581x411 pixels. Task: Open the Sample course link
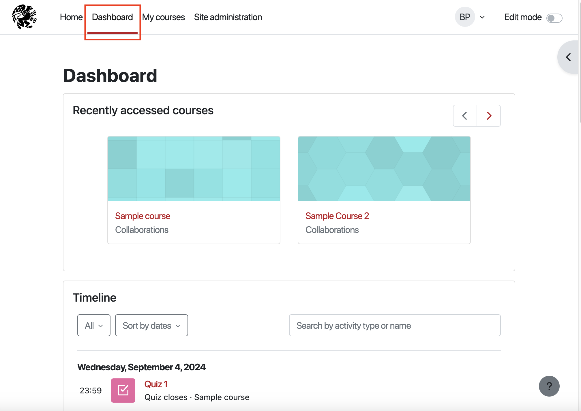point(143,216)
